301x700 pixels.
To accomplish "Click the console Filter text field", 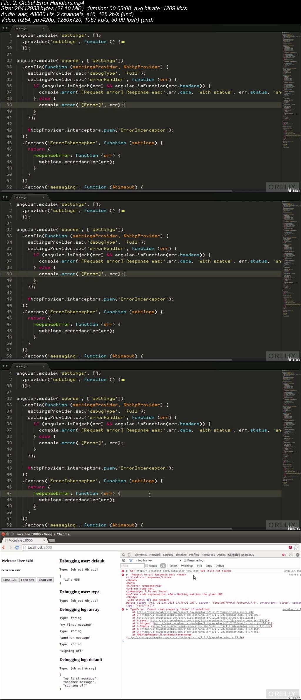I will point(132,566).
